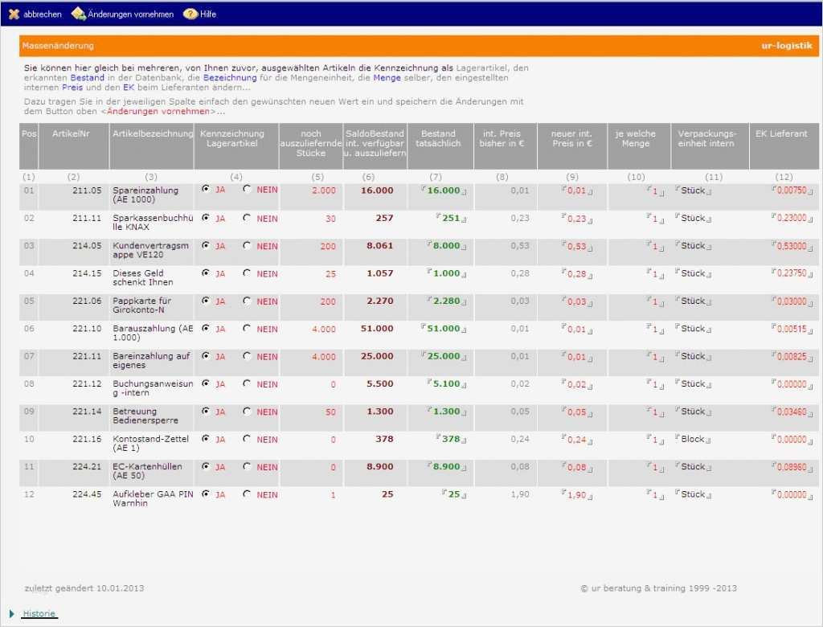Edit neuer int. Preis 0,53
This screenshot has height=627, width=823.
click(x=576, y=246)
